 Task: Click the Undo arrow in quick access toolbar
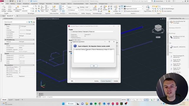22,1
